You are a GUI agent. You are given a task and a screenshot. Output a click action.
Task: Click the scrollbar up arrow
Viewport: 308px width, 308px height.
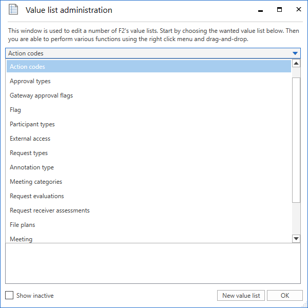pos(296,64)
